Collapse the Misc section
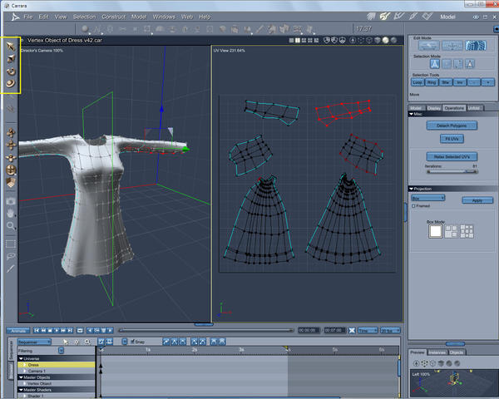This screenshot has height=399, width=499. click(412, 115)
